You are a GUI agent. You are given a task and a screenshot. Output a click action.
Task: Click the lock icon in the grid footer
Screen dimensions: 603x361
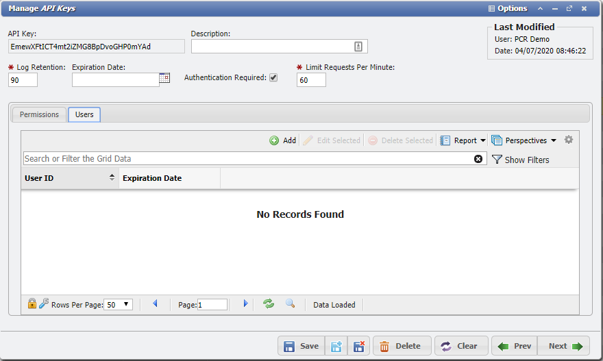(32, 303)
